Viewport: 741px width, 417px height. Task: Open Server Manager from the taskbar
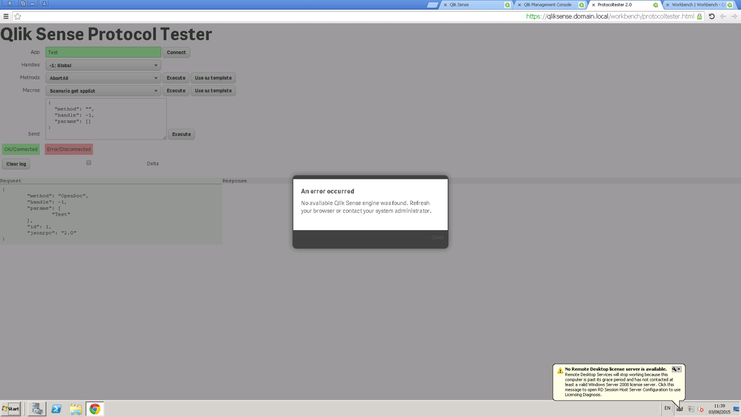(x=37, y=409)
